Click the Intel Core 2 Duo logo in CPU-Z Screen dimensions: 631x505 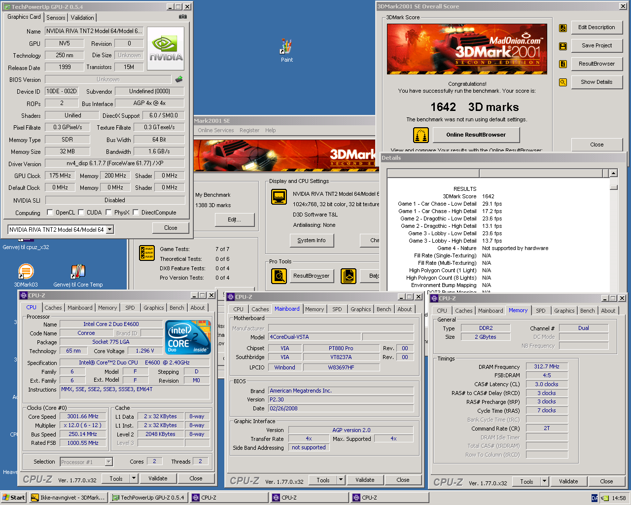tap(189, 337)
